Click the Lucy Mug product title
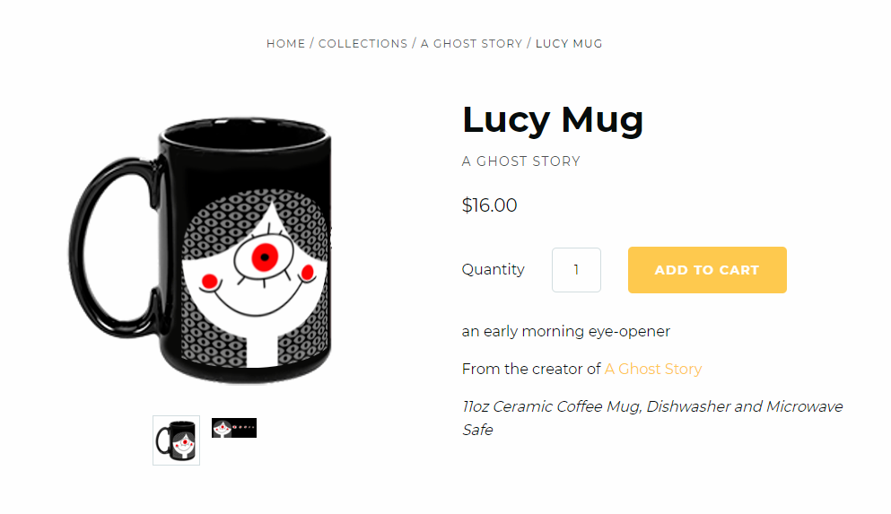Image resolution: width=891 pixels, height=514 pixels. coord(553,120)
